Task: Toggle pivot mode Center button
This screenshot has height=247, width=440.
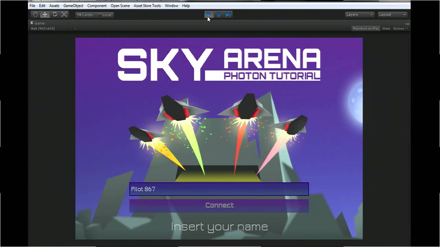Action: click(x=85, y=15)
